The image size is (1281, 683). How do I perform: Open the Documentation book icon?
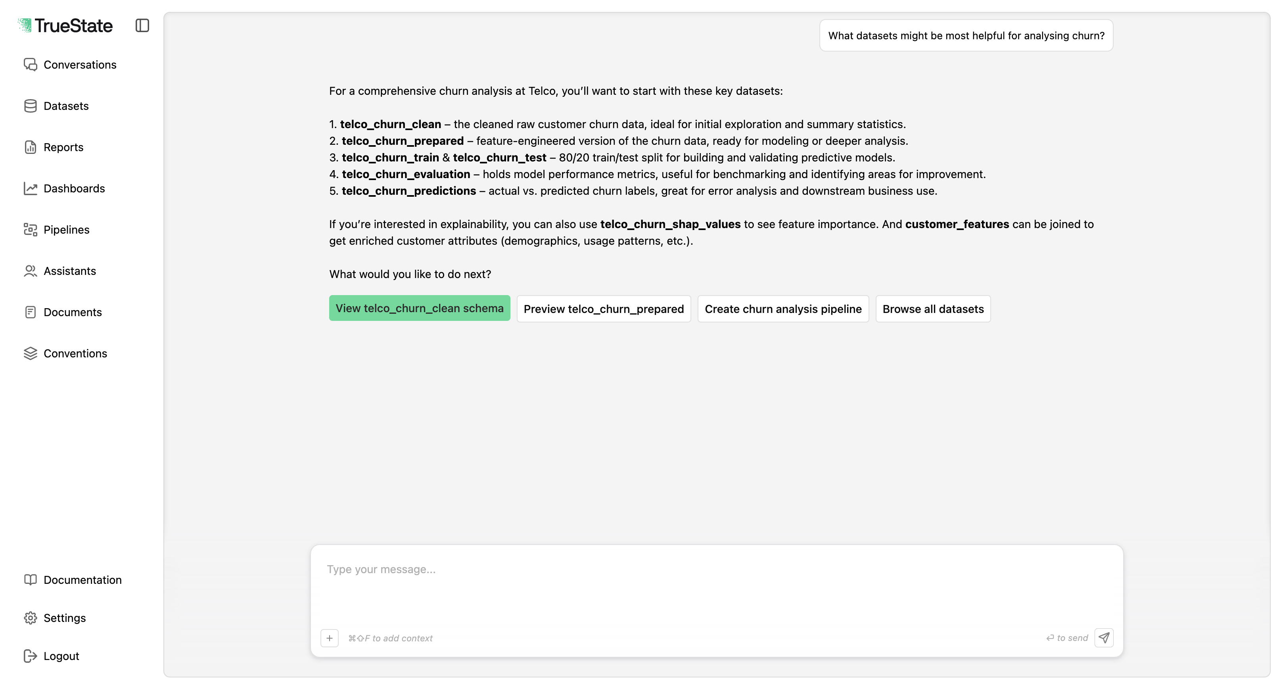(x=30, y=579)
